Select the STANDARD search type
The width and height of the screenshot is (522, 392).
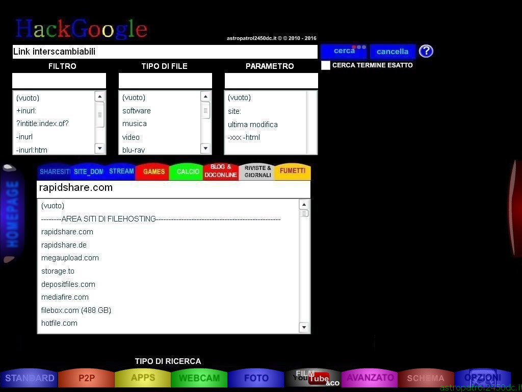click(x=30, y=378)
